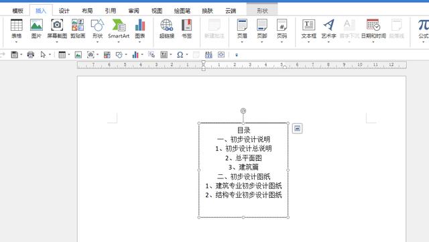Click the right indent marker on ruler
Viewport: 429px width, 242px height.
coord(284,67)
